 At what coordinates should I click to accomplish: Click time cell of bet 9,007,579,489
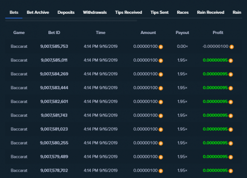point(101,157)
